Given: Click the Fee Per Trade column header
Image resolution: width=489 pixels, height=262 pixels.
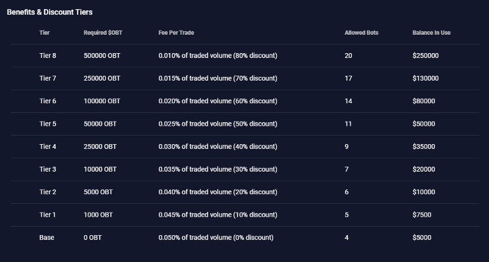Looking at the screenshot, I should [176, 32].
